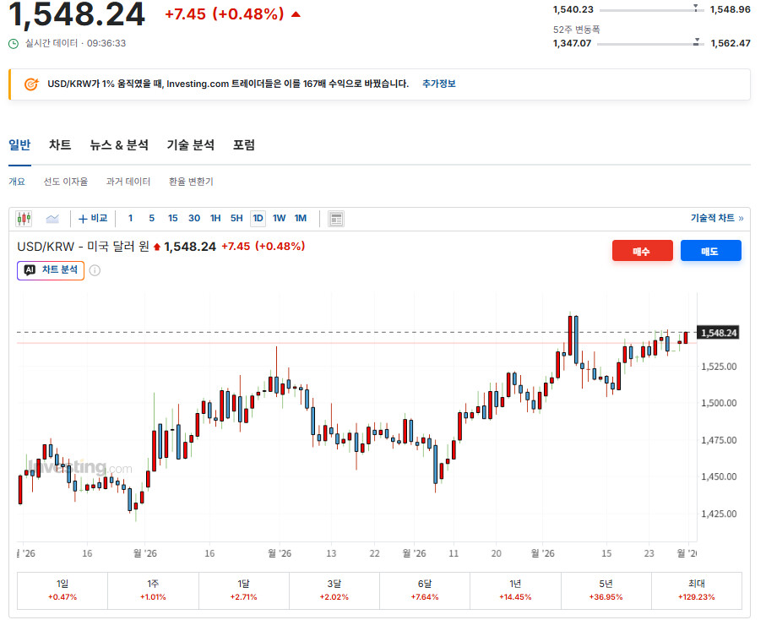Click the red 매수 buy button

642,251
